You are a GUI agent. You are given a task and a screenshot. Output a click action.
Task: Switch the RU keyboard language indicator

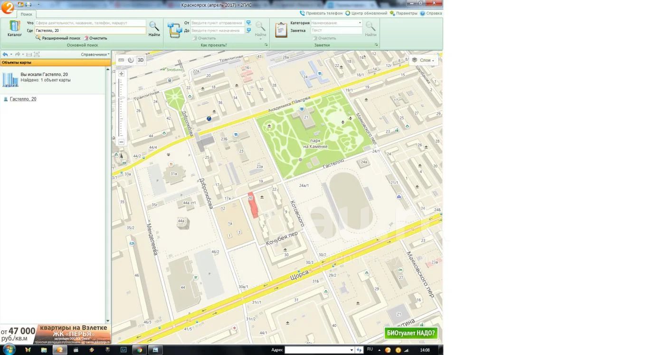pos(370,349)
